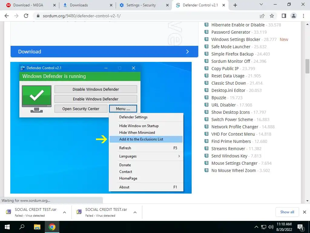This screenshot has width=310, height=233.
Task: Click the Defender Control screenshot image
Action: [x=101, y=128]
